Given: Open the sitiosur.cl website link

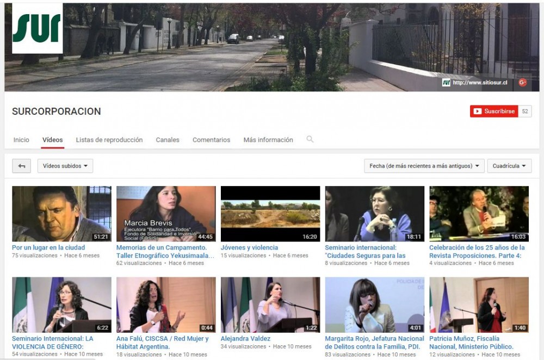Looking at the screenshot, I should pos(480,83).
